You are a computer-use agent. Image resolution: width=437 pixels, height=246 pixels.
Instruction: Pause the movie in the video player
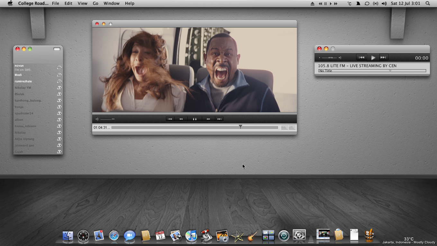coord(195,119)
